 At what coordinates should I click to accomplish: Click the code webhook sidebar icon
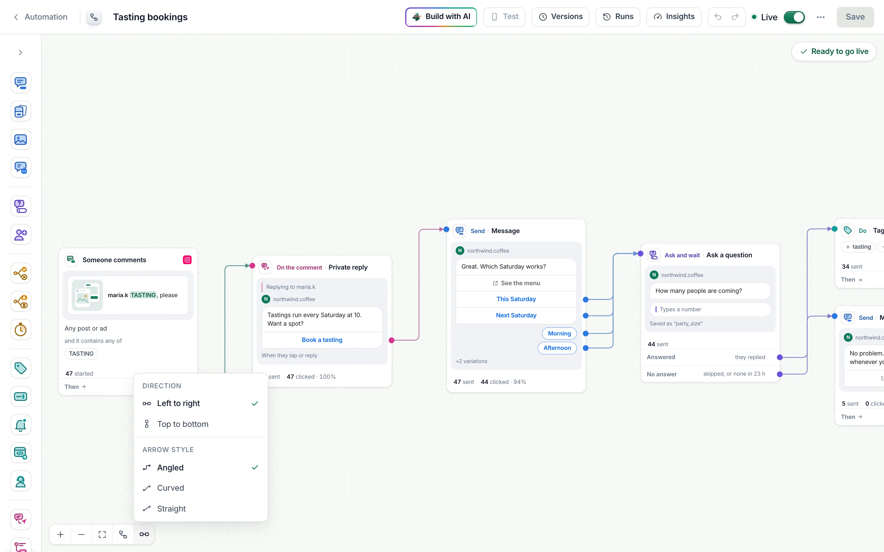21,453
